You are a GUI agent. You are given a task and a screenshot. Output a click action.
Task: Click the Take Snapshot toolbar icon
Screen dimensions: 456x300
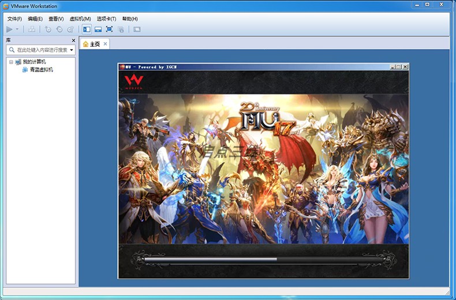pos(48,29)
